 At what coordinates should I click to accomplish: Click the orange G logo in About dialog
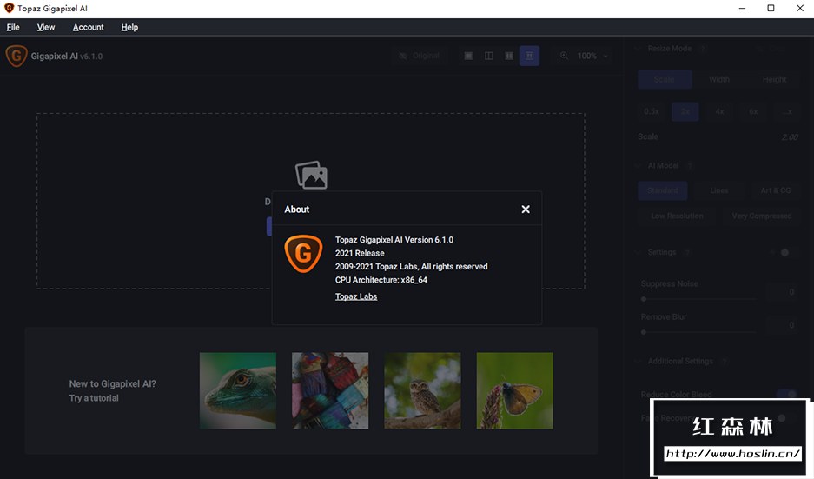(x=304, y=254)
